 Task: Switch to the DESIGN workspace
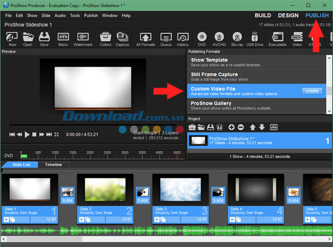pyautogui.click(x=288, y=16)
